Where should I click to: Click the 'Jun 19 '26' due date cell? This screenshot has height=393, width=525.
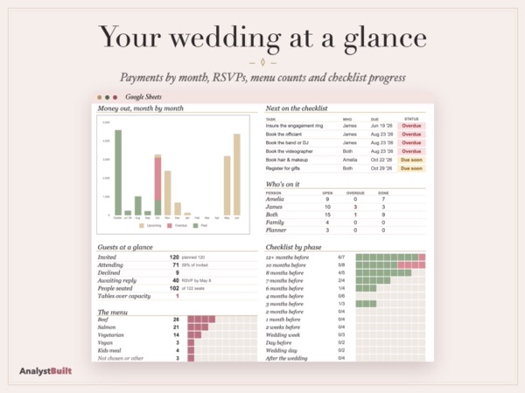[381, 126]
